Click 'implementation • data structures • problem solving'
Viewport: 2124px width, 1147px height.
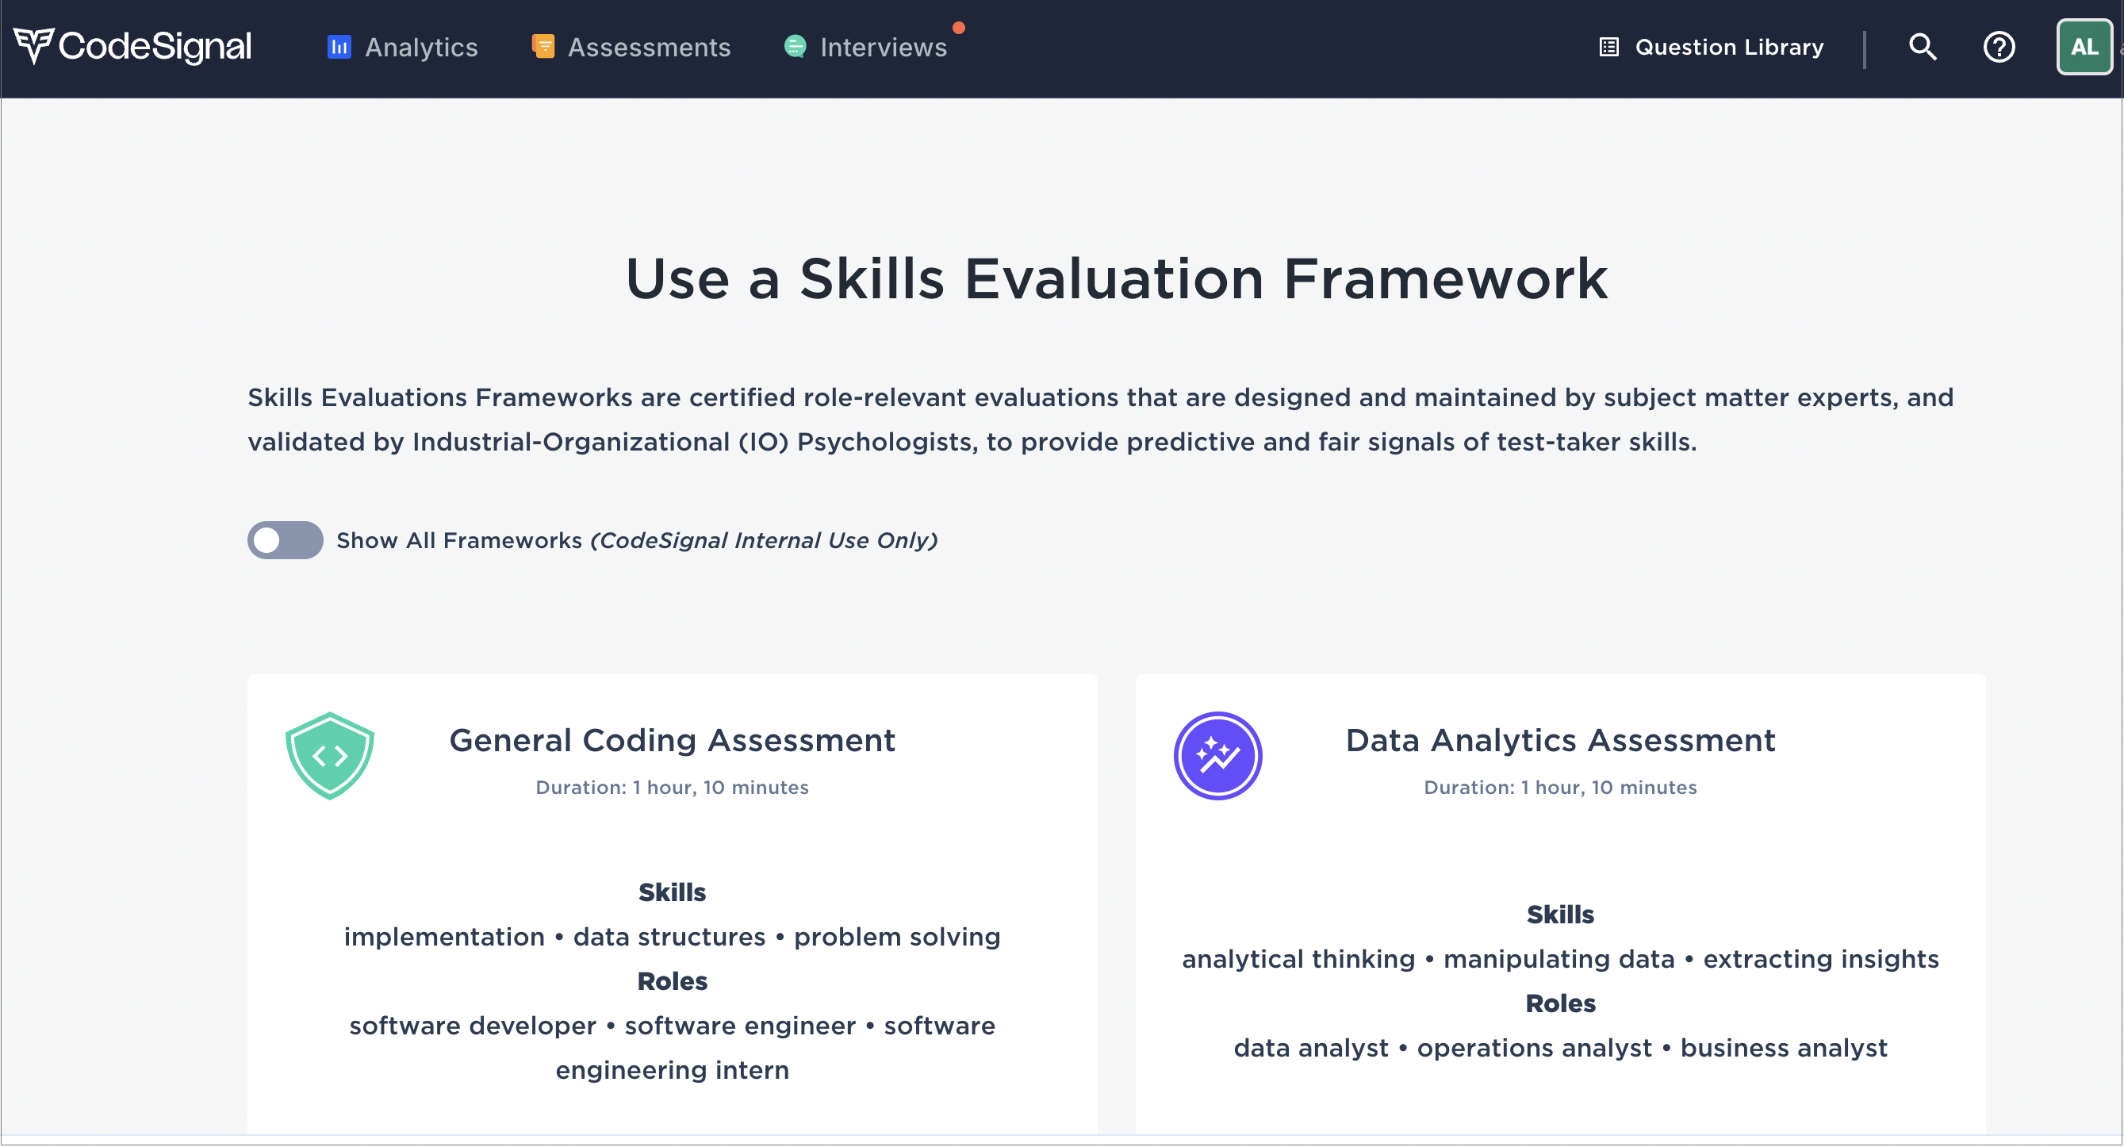(672, 938)
